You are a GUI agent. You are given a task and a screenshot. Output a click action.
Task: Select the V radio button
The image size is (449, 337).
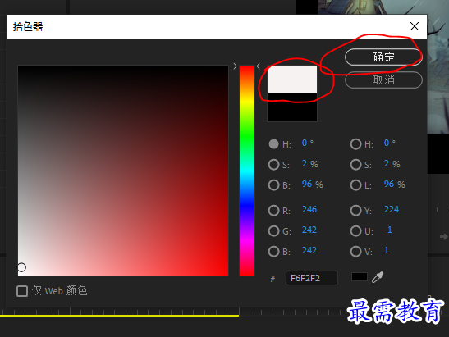coord(355,252)
